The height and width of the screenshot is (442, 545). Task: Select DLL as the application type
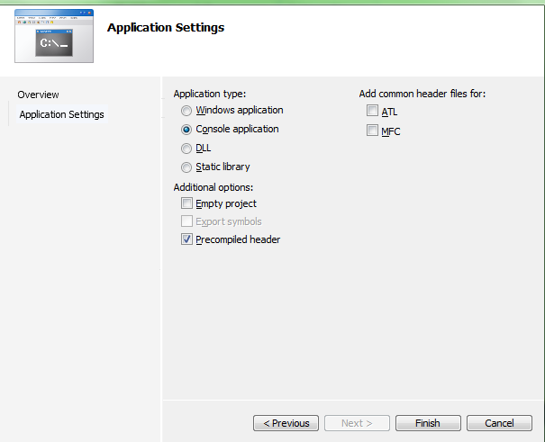(x=186, y=149)
